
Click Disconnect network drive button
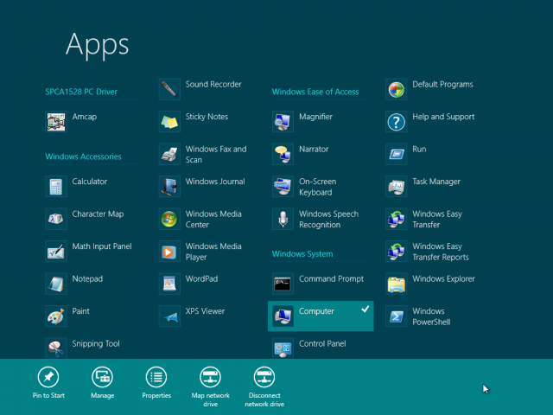pos(264,387)
